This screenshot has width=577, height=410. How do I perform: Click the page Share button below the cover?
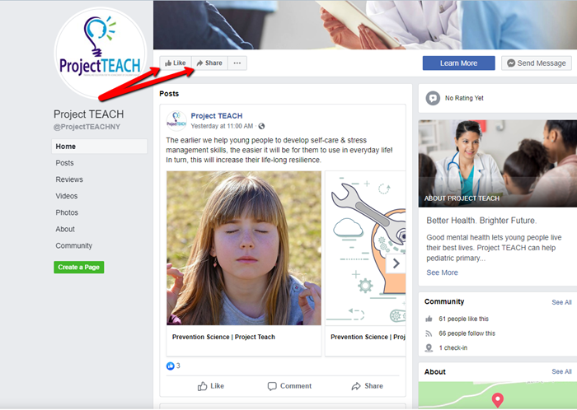[209, 63]
